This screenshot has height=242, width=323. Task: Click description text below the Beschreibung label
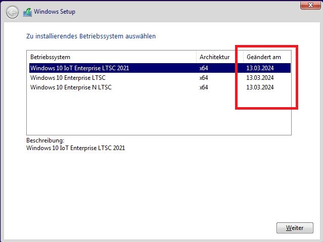click(x=76, y=148)
